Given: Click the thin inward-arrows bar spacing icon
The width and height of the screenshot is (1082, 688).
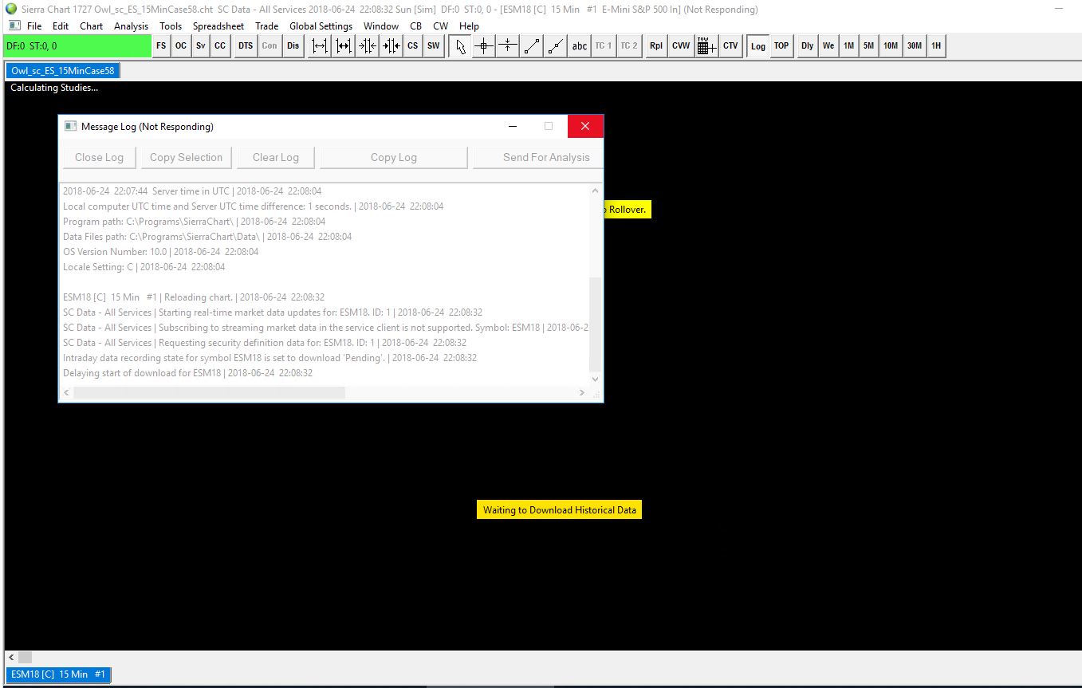Looking at the screenshot, I should point(367,46).
